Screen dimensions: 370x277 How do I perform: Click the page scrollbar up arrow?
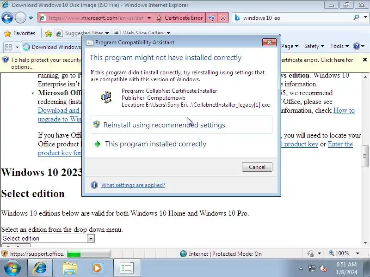tap(365, 77)
